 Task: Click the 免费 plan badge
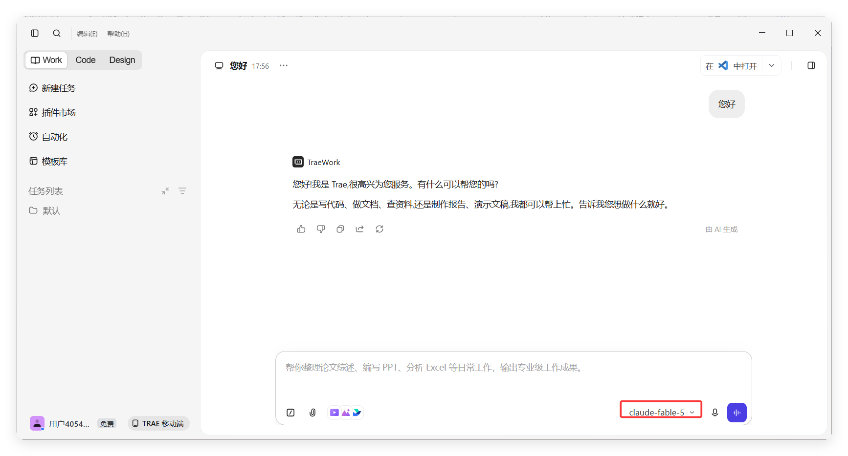point(107,424)
